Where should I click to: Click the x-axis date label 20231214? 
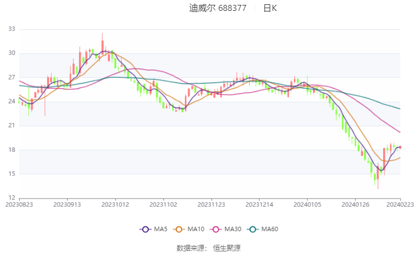(259, 205)
